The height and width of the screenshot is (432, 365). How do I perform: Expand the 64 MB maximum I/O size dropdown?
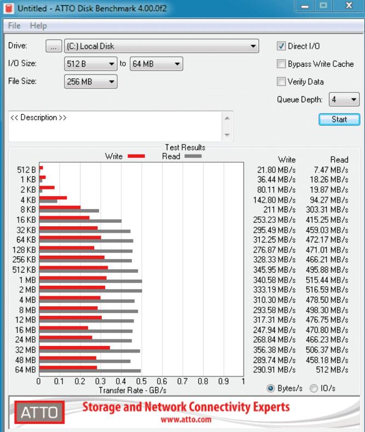pos(156,64)
